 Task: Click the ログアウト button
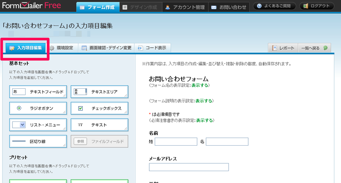(x=317, y=6)
